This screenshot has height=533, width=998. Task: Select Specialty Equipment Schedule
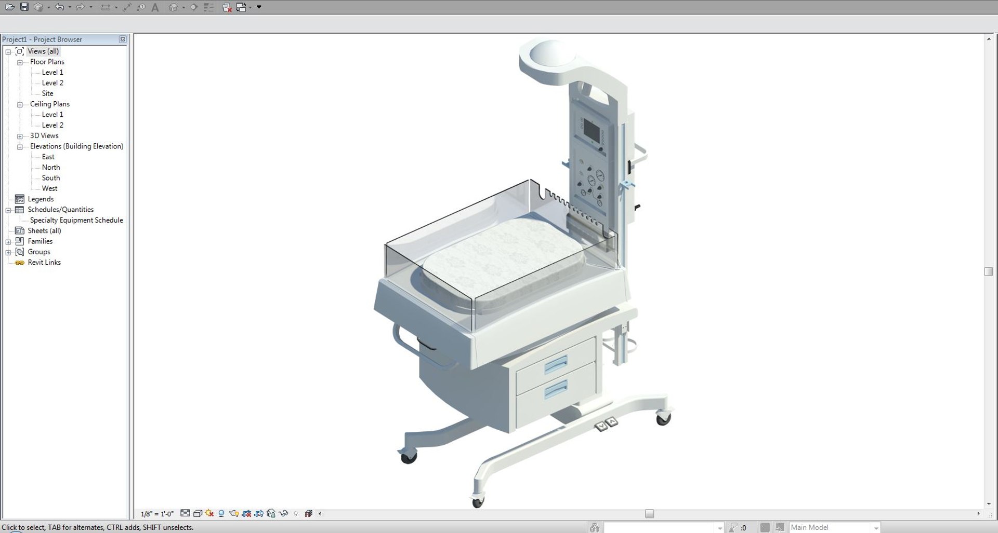point(76,220)
